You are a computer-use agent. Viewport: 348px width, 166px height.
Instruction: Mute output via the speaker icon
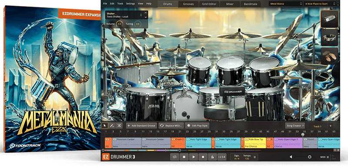click(291, 157)
